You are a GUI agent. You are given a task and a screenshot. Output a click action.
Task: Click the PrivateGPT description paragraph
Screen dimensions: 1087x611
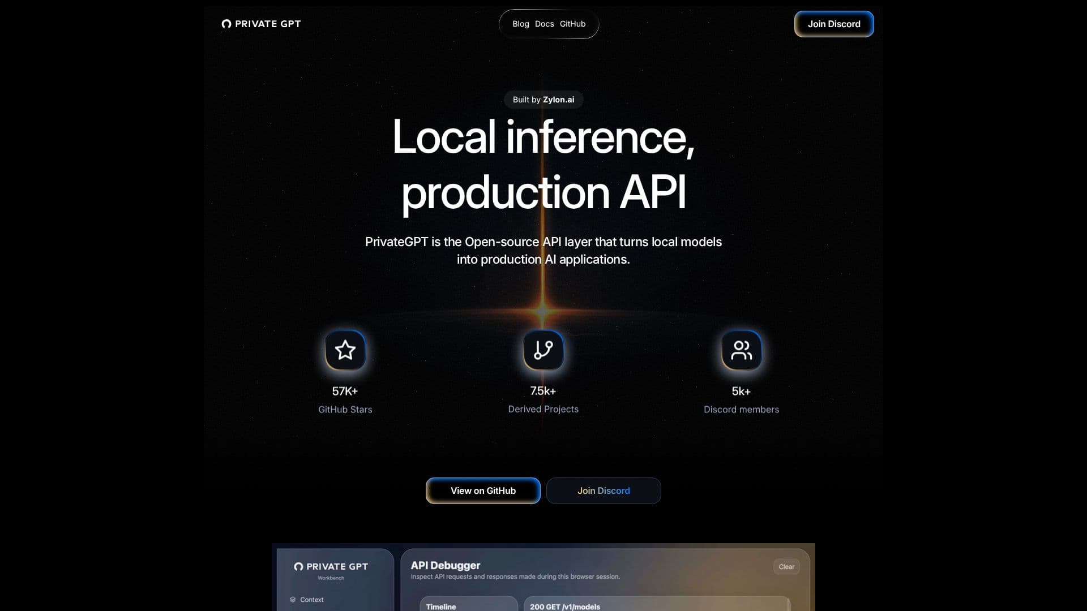[x=543, y=251]
